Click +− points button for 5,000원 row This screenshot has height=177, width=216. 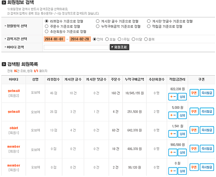173,115
